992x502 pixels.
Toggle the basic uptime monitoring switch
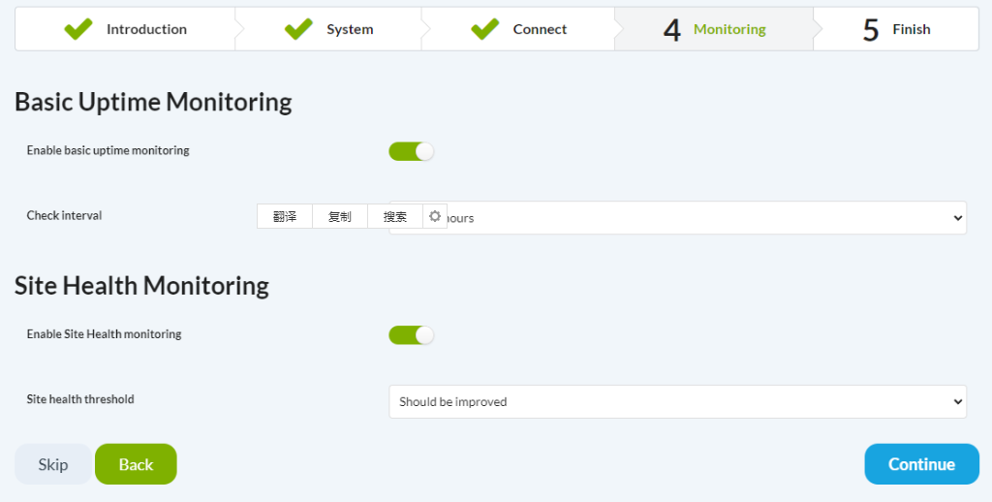(x=411, y=151)
